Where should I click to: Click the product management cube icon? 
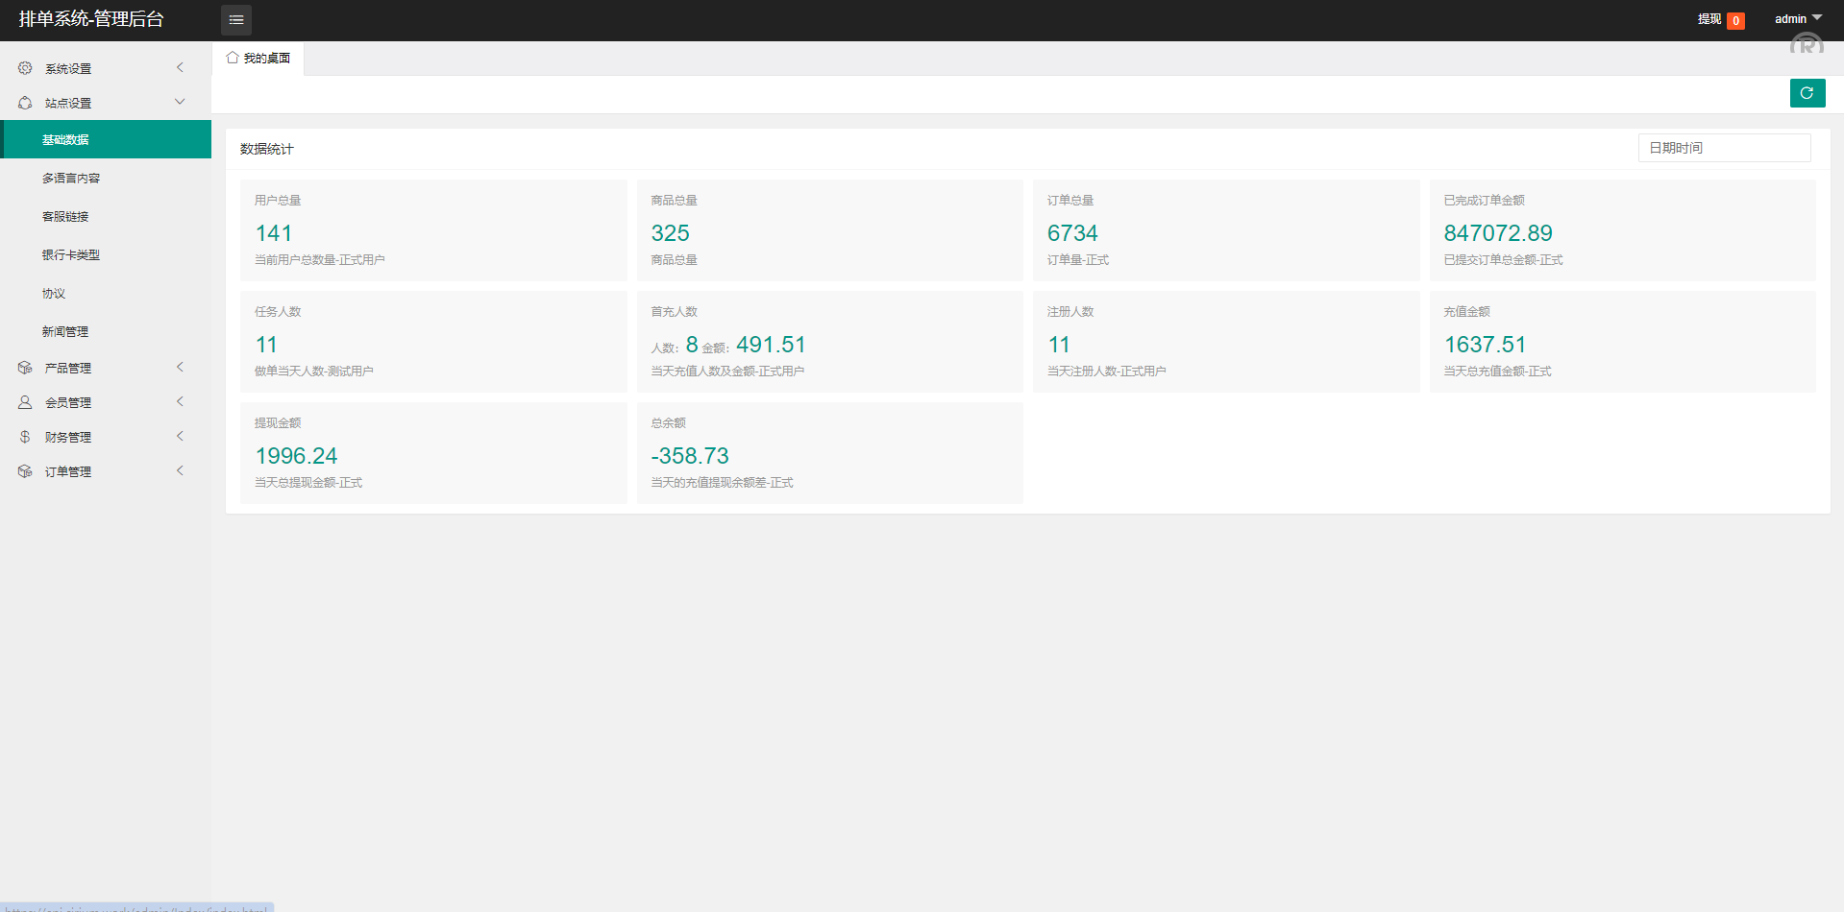coord(25,368)
